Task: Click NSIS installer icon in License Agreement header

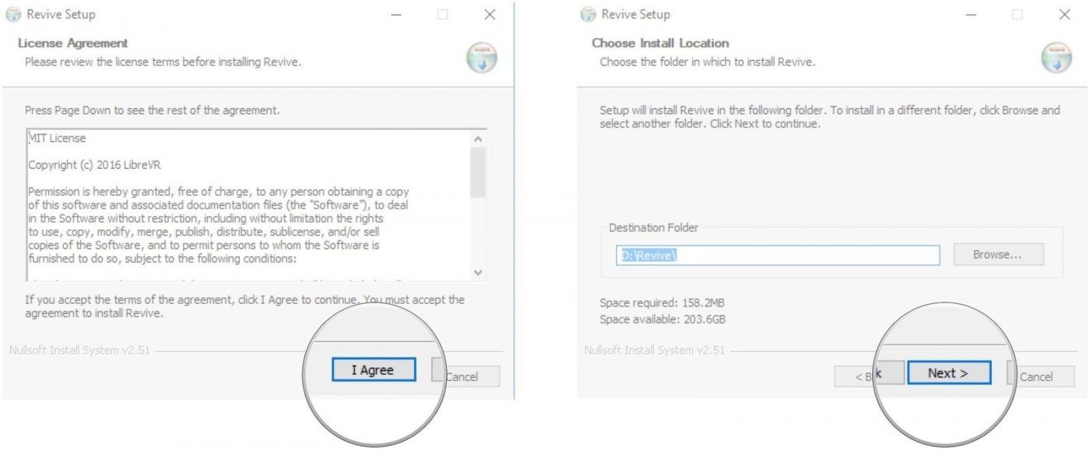Action: point(481,58)
